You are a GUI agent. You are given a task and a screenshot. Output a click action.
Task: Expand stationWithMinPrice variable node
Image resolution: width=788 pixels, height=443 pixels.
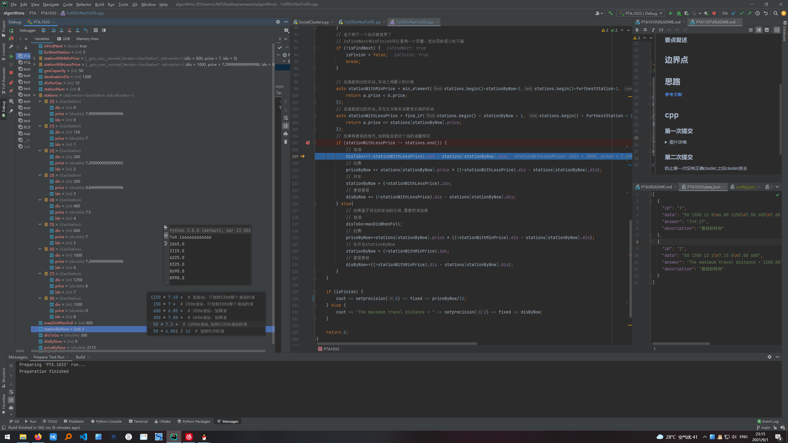pos(34,58)
